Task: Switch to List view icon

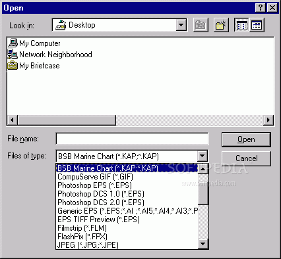Action: [x=241, y=25]
